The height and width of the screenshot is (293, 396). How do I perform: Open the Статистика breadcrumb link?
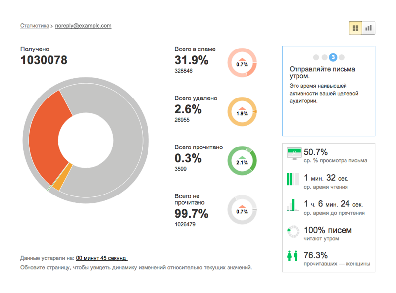tap(35, 26)
